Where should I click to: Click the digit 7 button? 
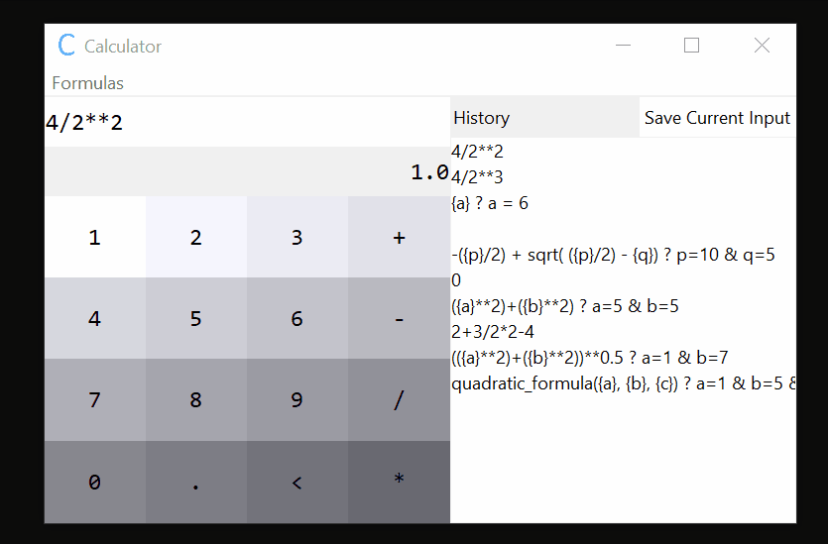(95, 400)
